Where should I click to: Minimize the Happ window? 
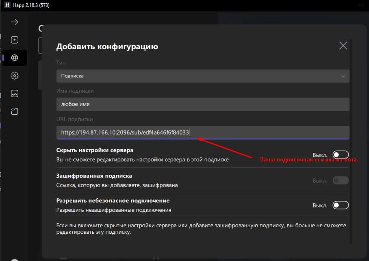360,5
